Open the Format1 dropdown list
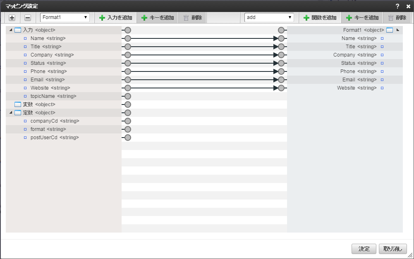414x259 pixels. [x=64, y=17]
